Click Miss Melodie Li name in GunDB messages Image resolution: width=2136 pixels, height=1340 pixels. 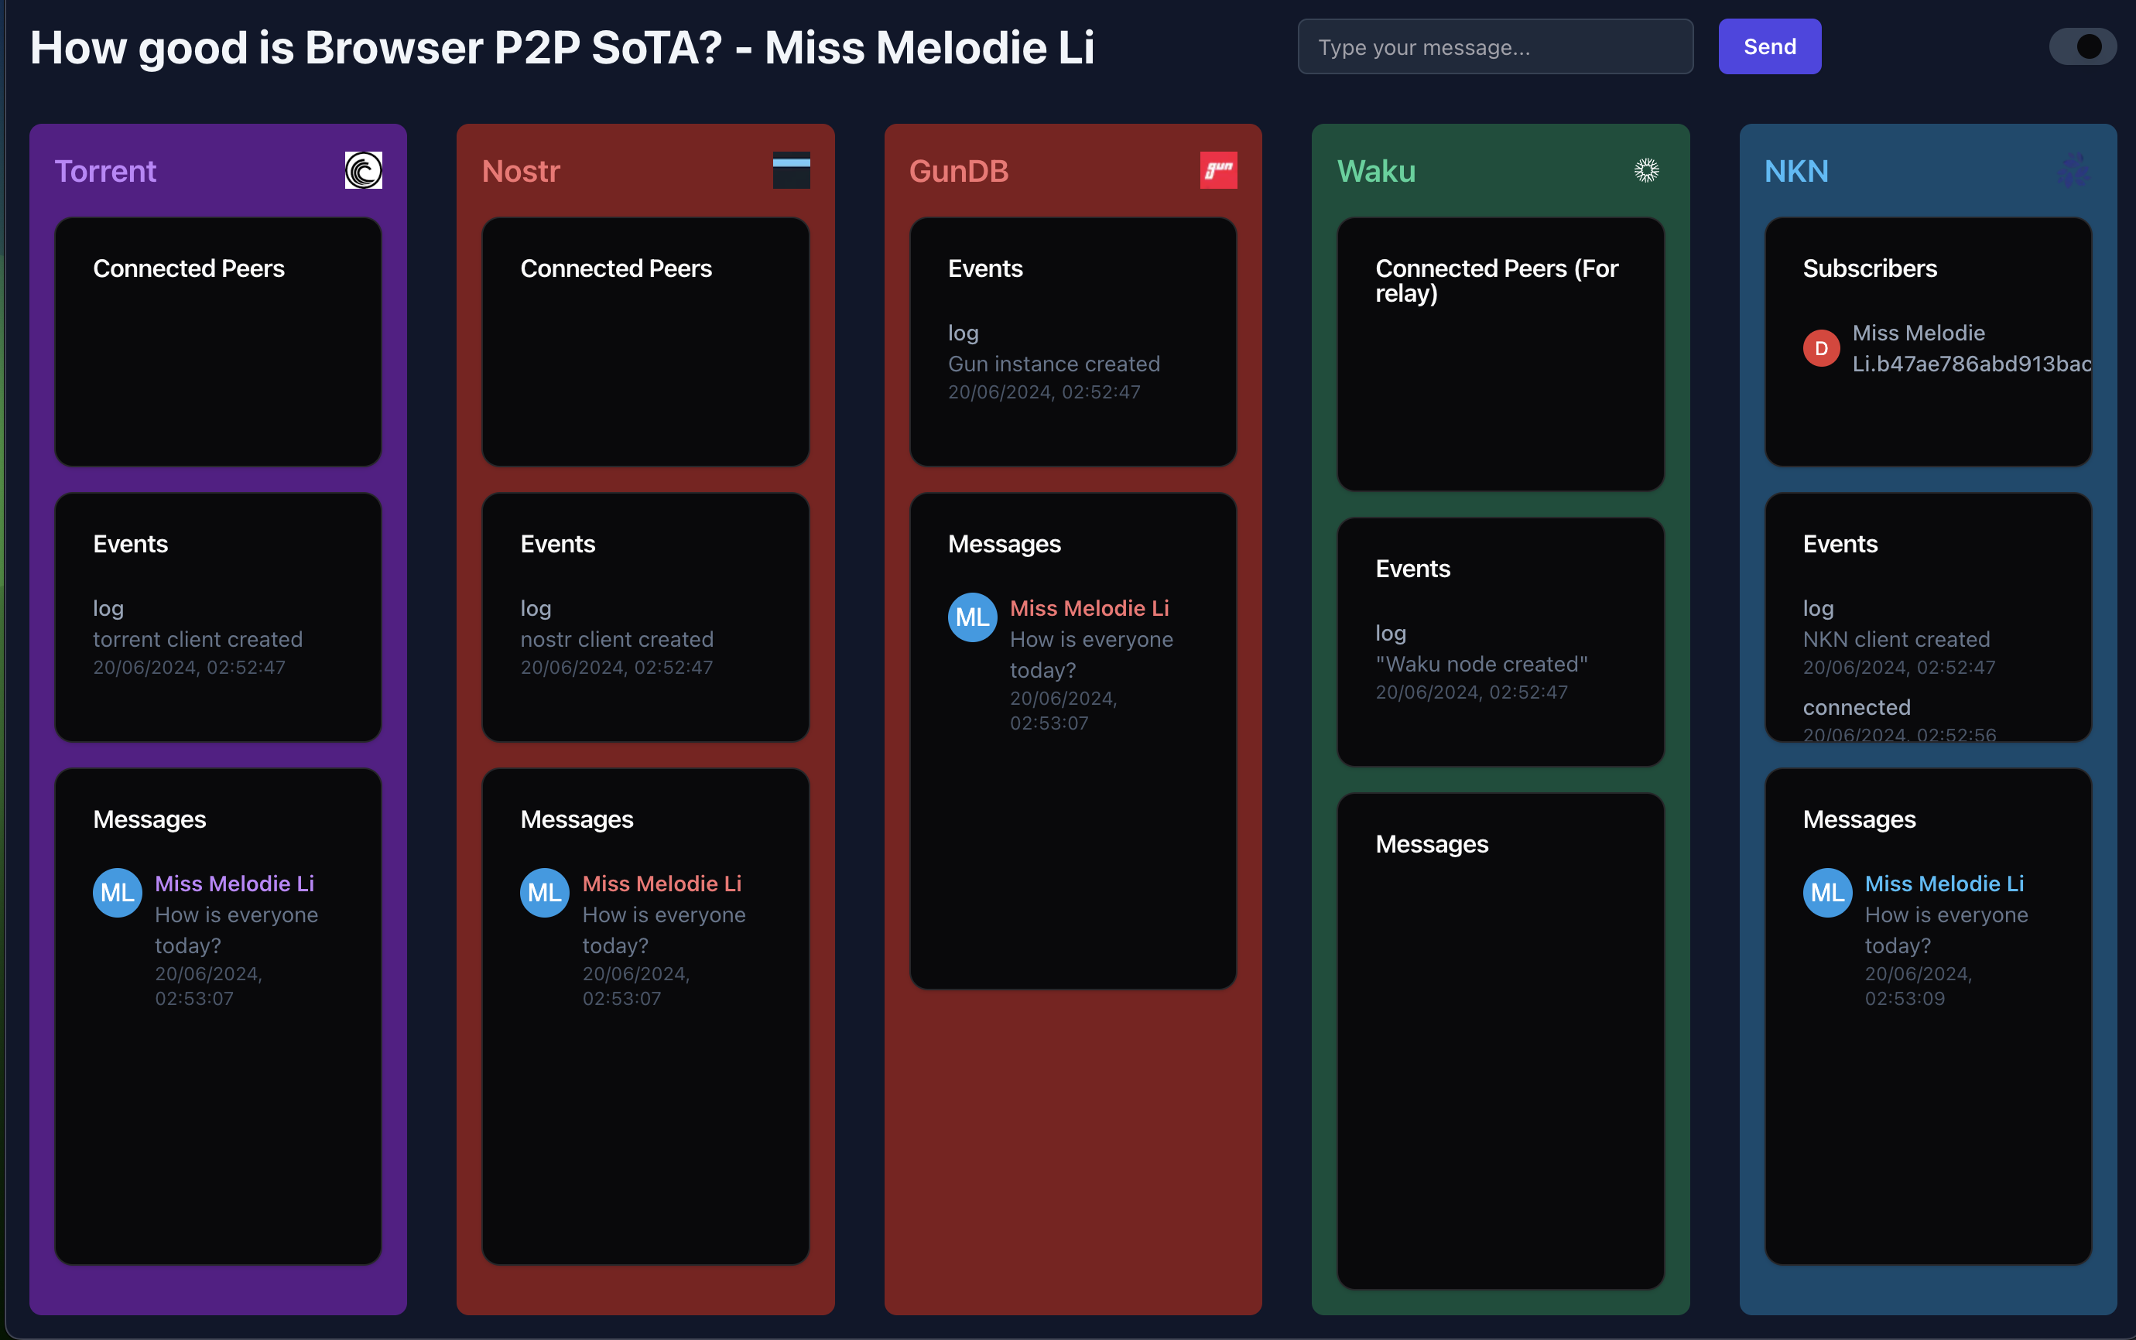click(1089, 608)
